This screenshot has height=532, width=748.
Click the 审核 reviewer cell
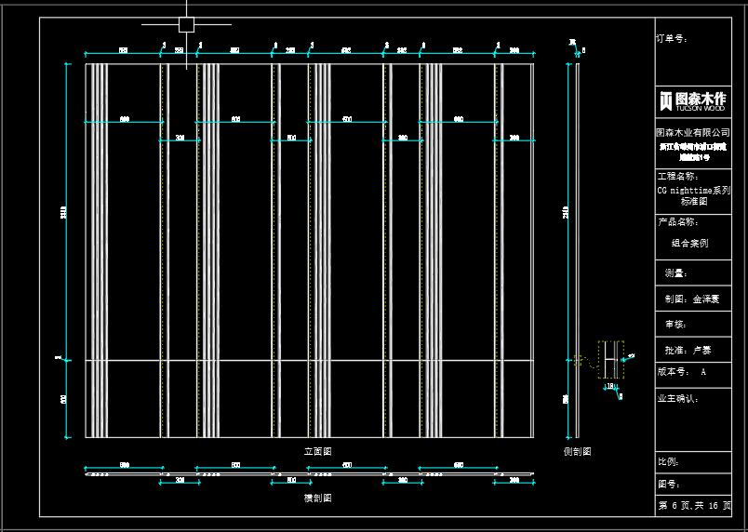click(x=675, y=324)
